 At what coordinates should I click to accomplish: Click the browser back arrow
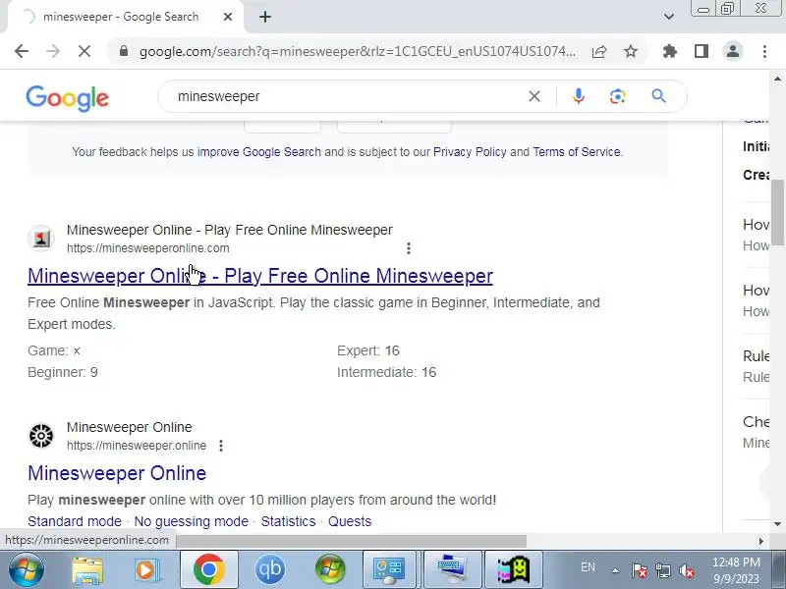point(22,51)
